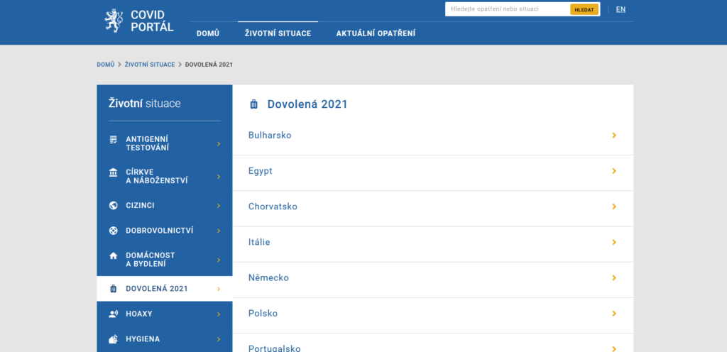Open the Chorvatsko row chevron
Screen dimensions: 727x352
(x=614, y=207)
